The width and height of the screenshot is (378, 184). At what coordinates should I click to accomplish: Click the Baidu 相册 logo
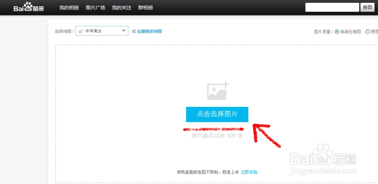28,8
